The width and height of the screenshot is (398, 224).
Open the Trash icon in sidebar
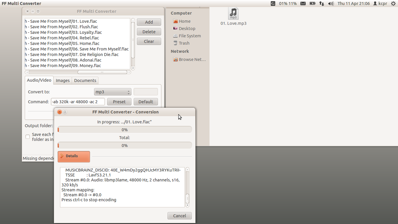175,43
